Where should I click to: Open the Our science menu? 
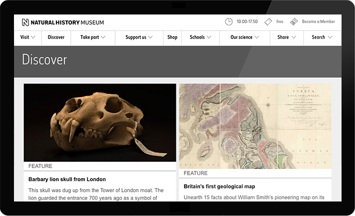(x=245, y=37)
